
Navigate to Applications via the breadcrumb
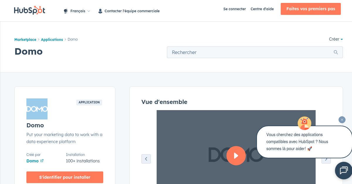pos(52,39)
